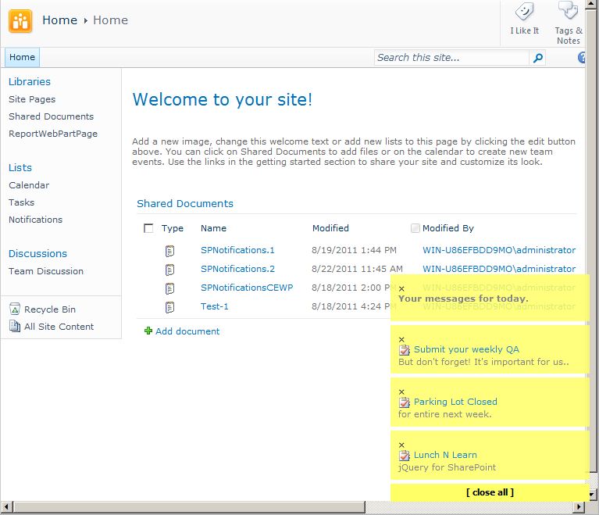Image resolution: width=599 pixels, height=515 pixels.
Task: Click the green Add document plus icon
Action: [x=148, y=331]
